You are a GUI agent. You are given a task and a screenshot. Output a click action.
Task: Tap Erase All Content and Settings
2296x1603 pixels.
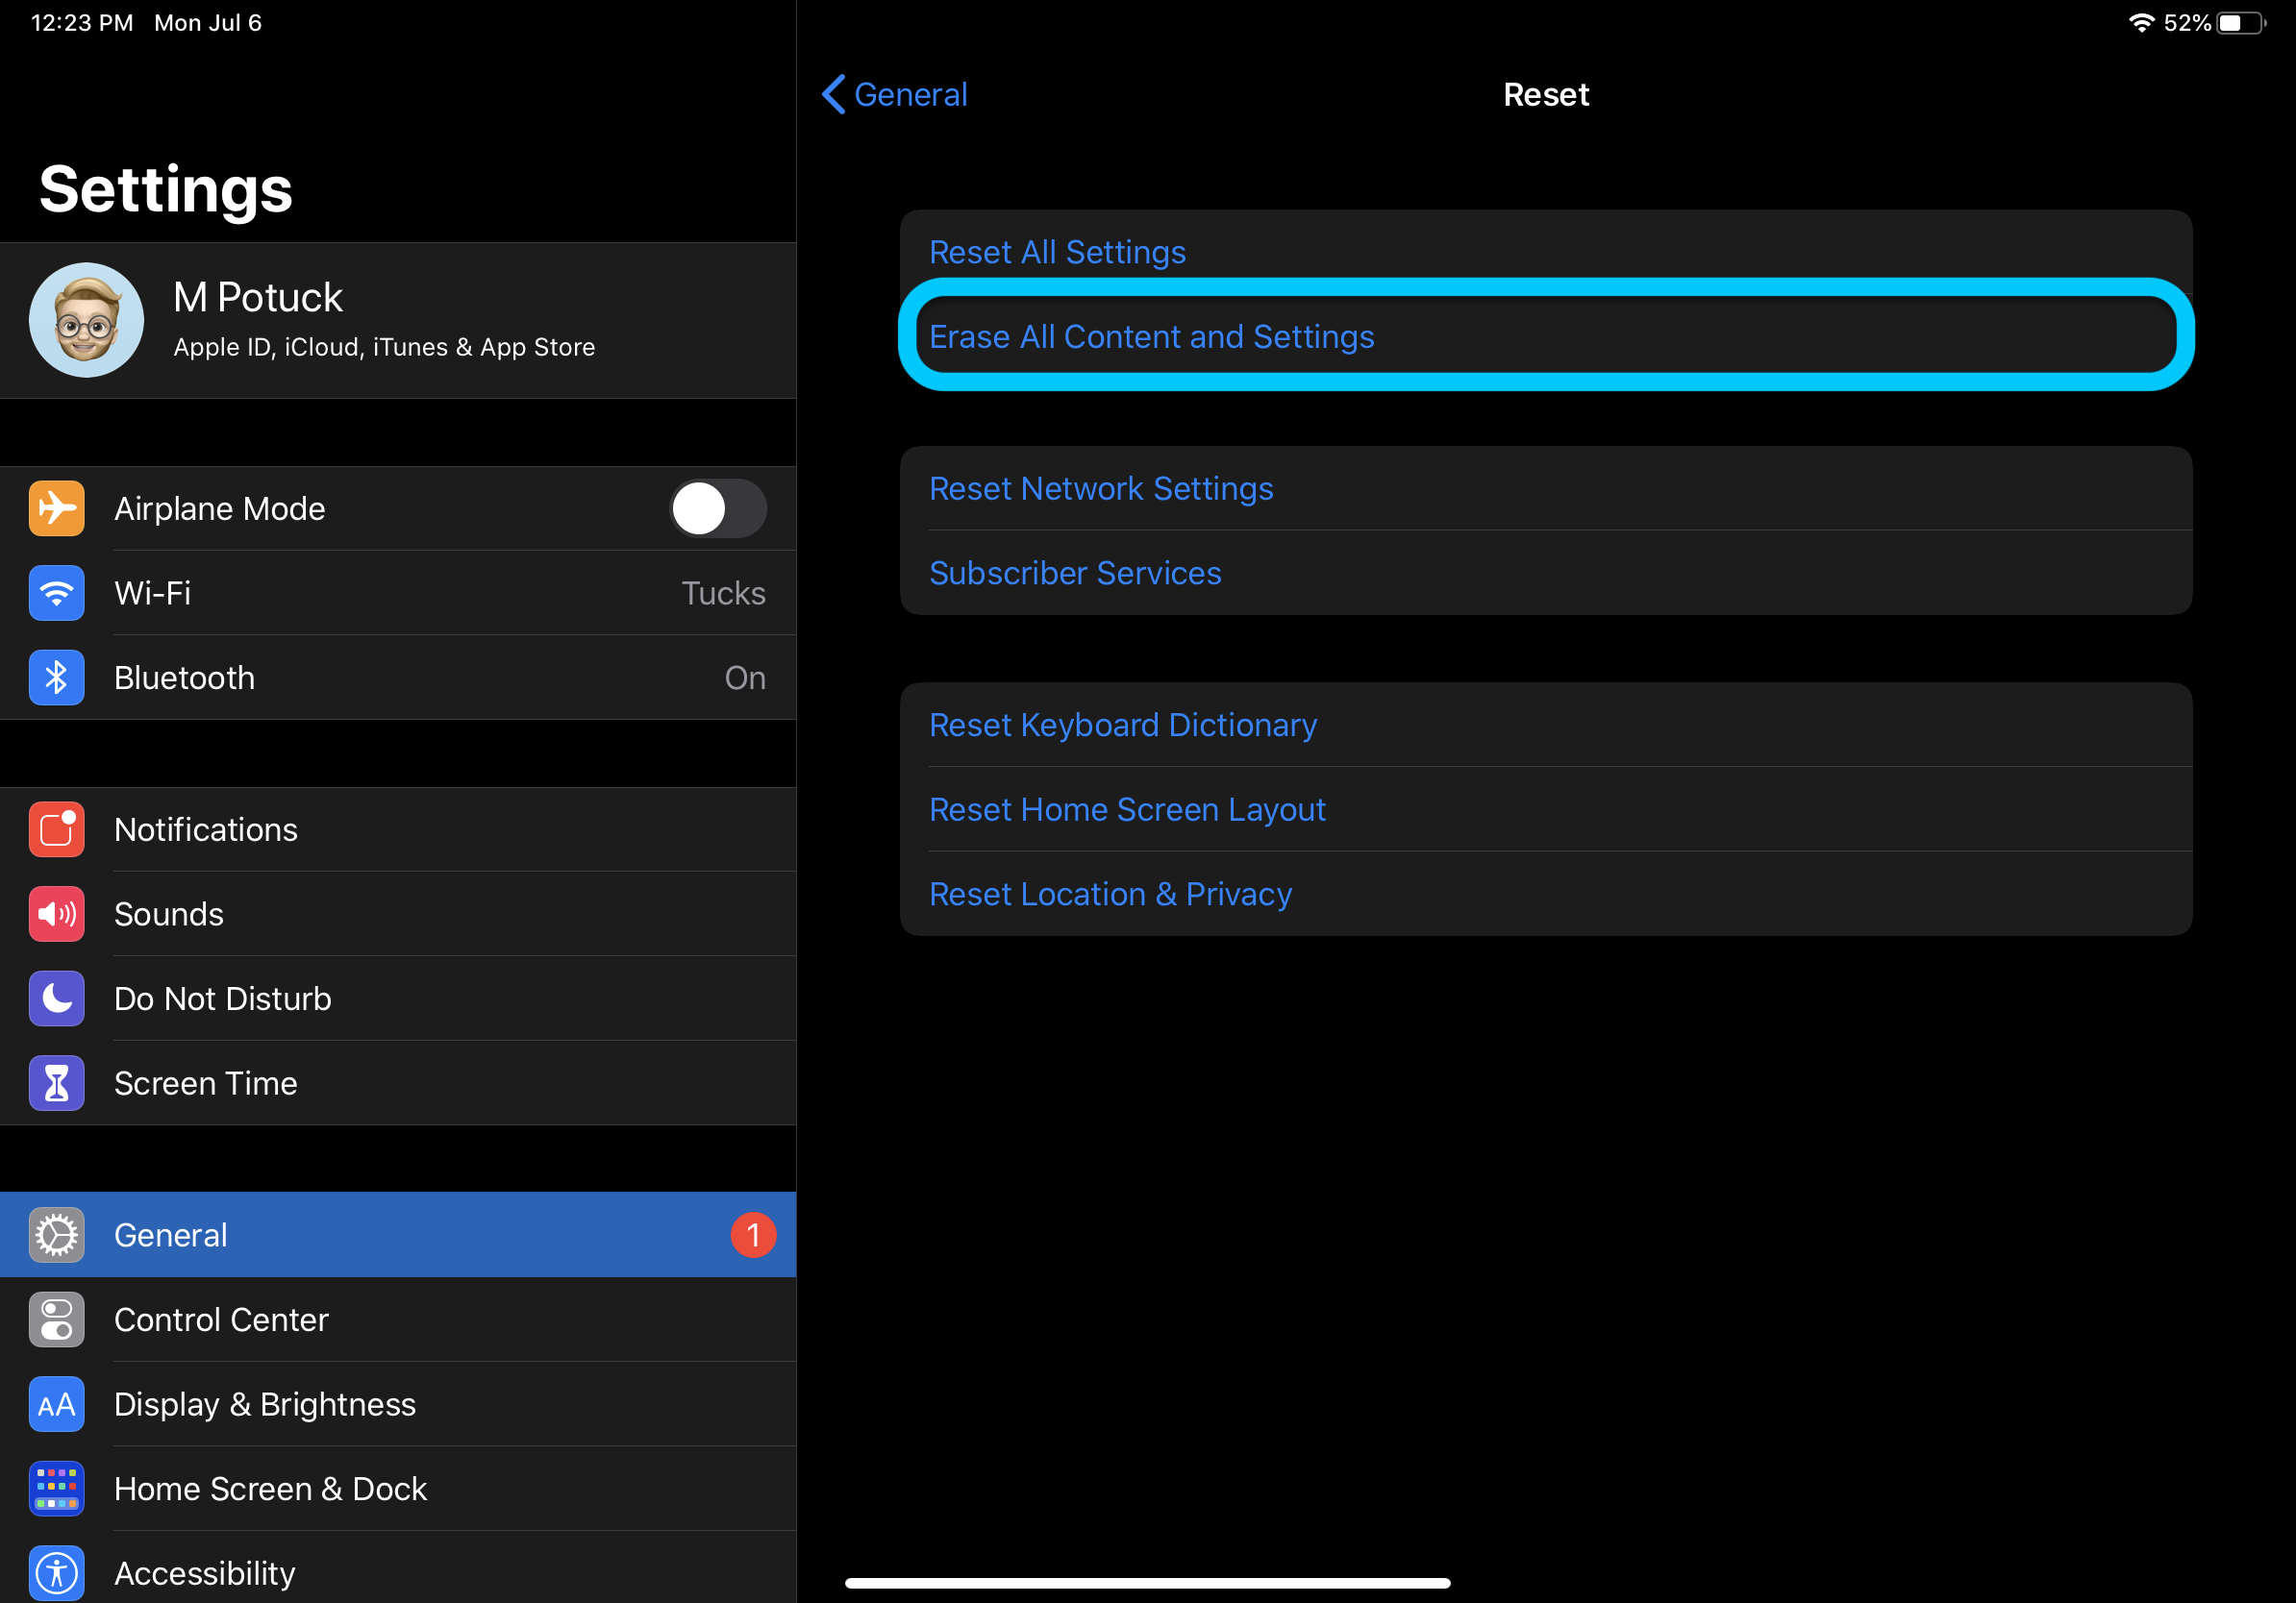click(x=1151, y=336)
